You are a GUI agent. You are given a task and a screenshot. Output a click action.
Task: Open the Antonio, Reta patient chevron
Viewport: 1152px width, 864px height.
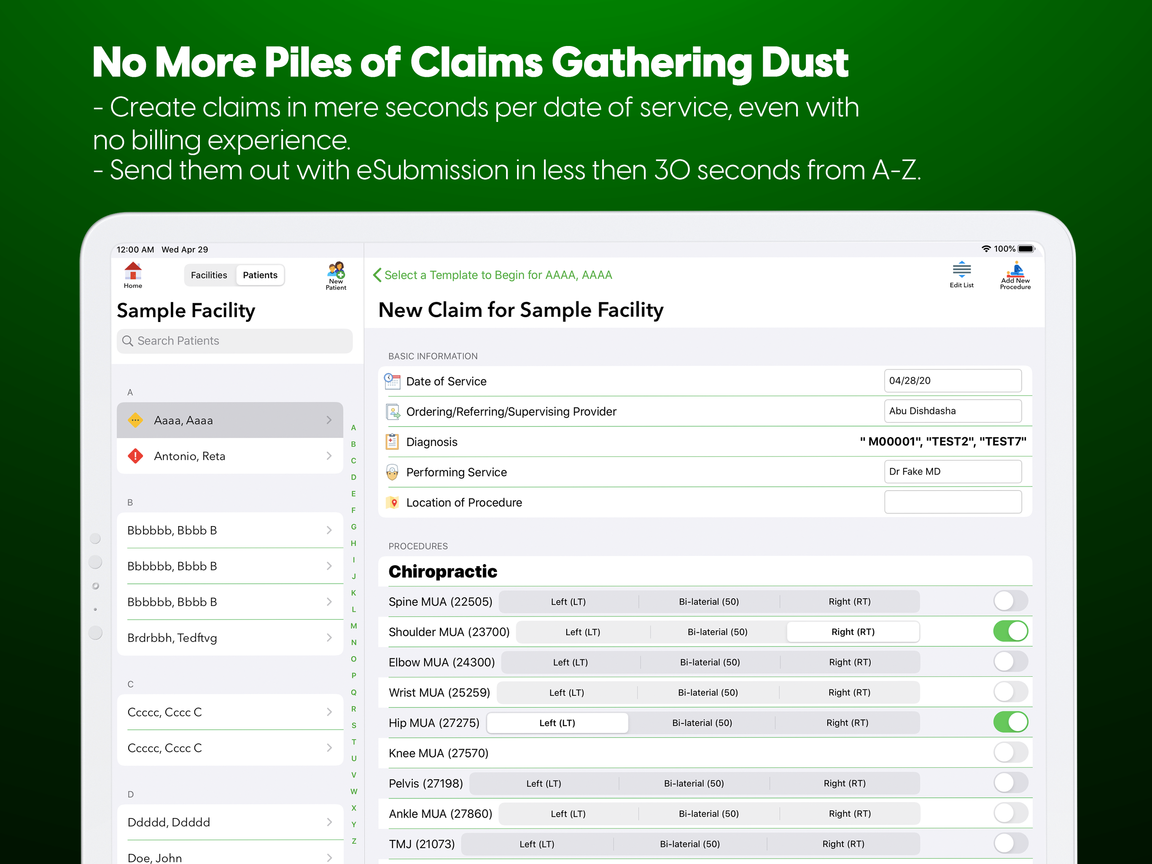329,456
